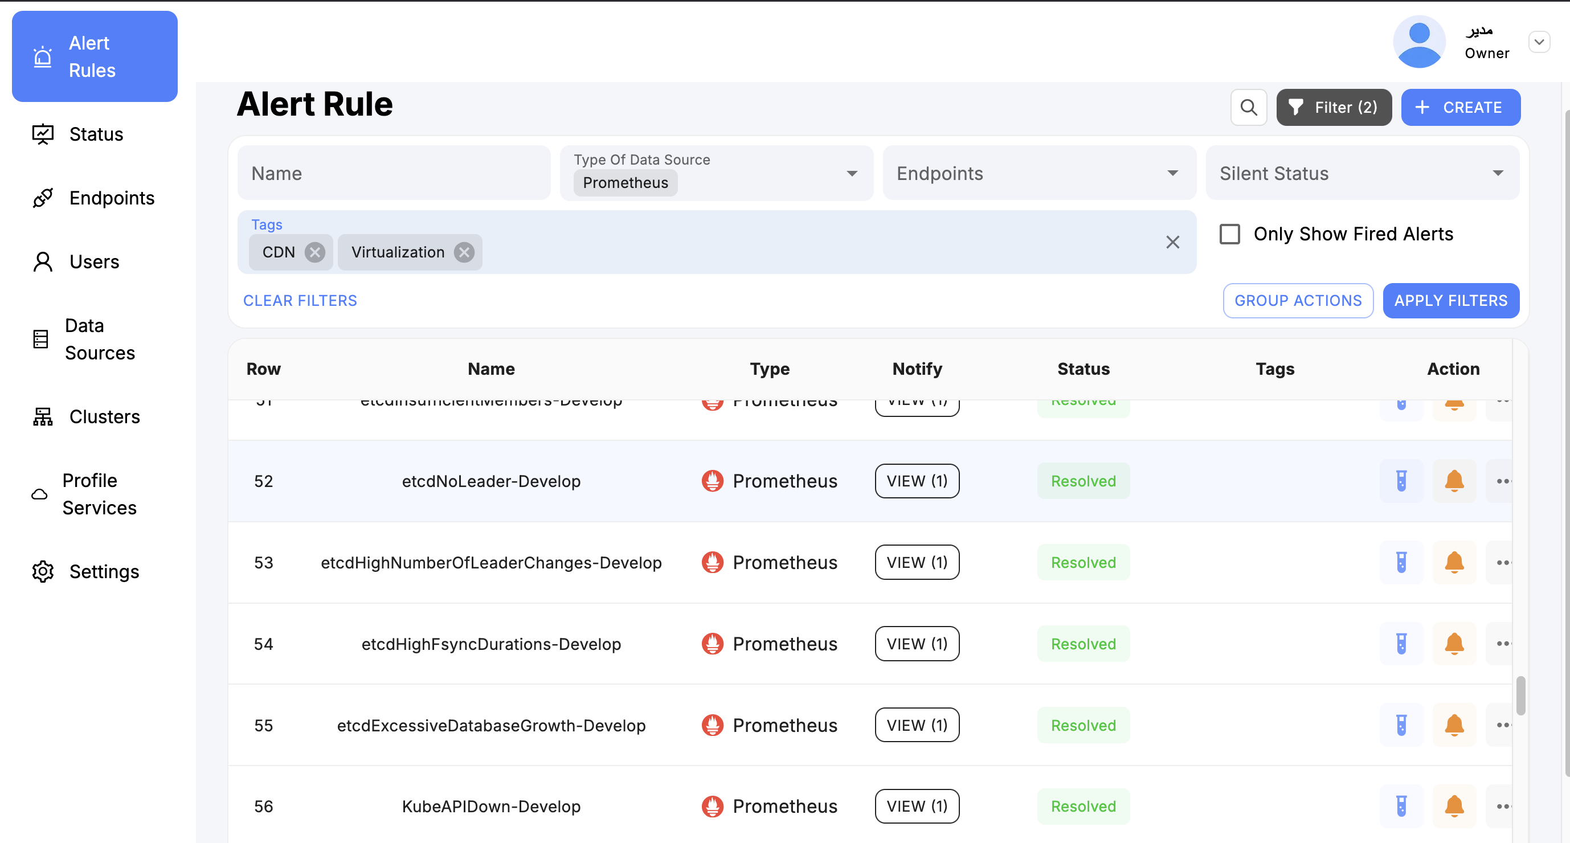This screenshot has width=1570, height=843.
Task: Click the table vertical scrollbar thumb
Action: click(1520, 695)
